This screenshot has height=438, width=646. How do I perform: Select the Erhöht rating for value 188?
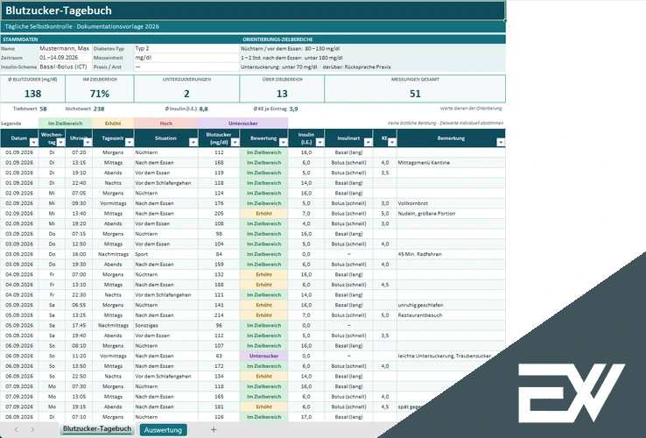pos(263,285)
